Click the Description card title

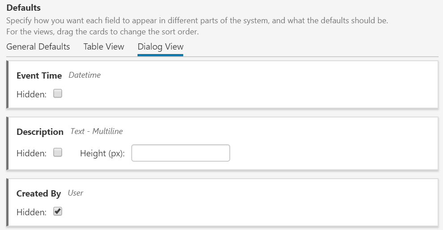pyautogui.click(x=40, y=132)
